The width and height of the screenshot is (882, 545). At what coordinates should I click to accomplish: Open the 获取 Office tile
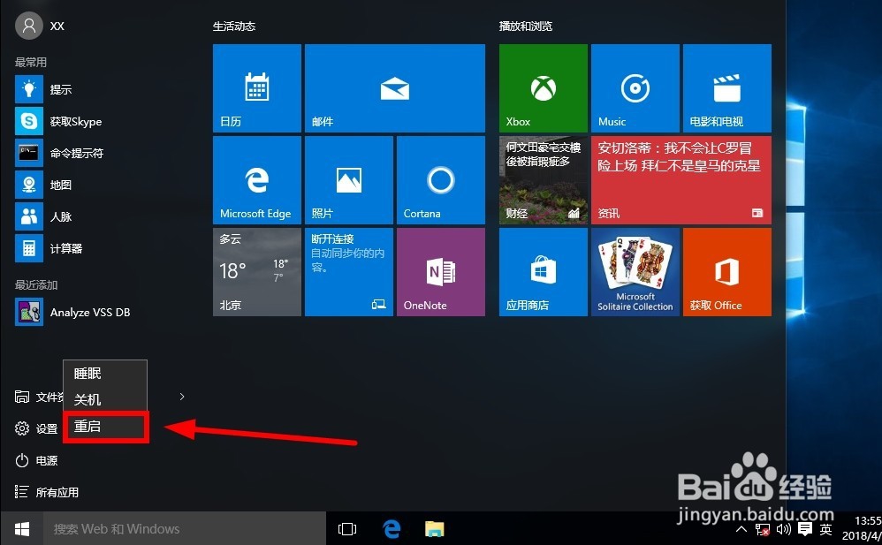pyautogui.click(x=726, y=272)
